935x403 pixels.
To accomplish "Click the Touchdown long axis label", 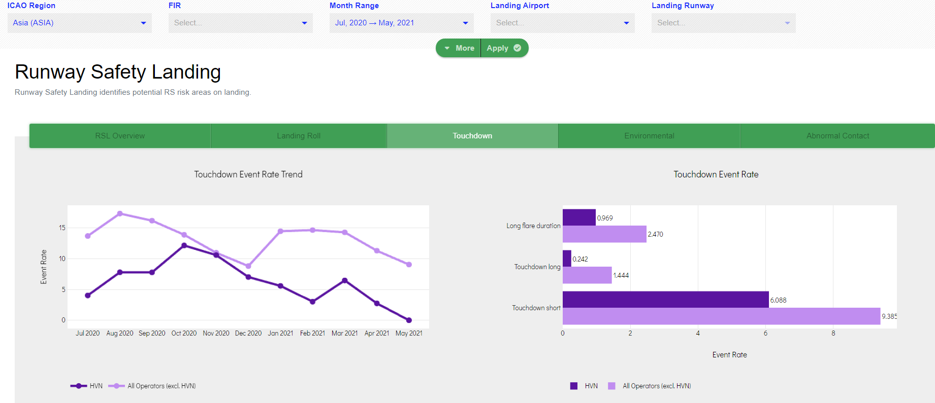I will click(x=537, y=267).
